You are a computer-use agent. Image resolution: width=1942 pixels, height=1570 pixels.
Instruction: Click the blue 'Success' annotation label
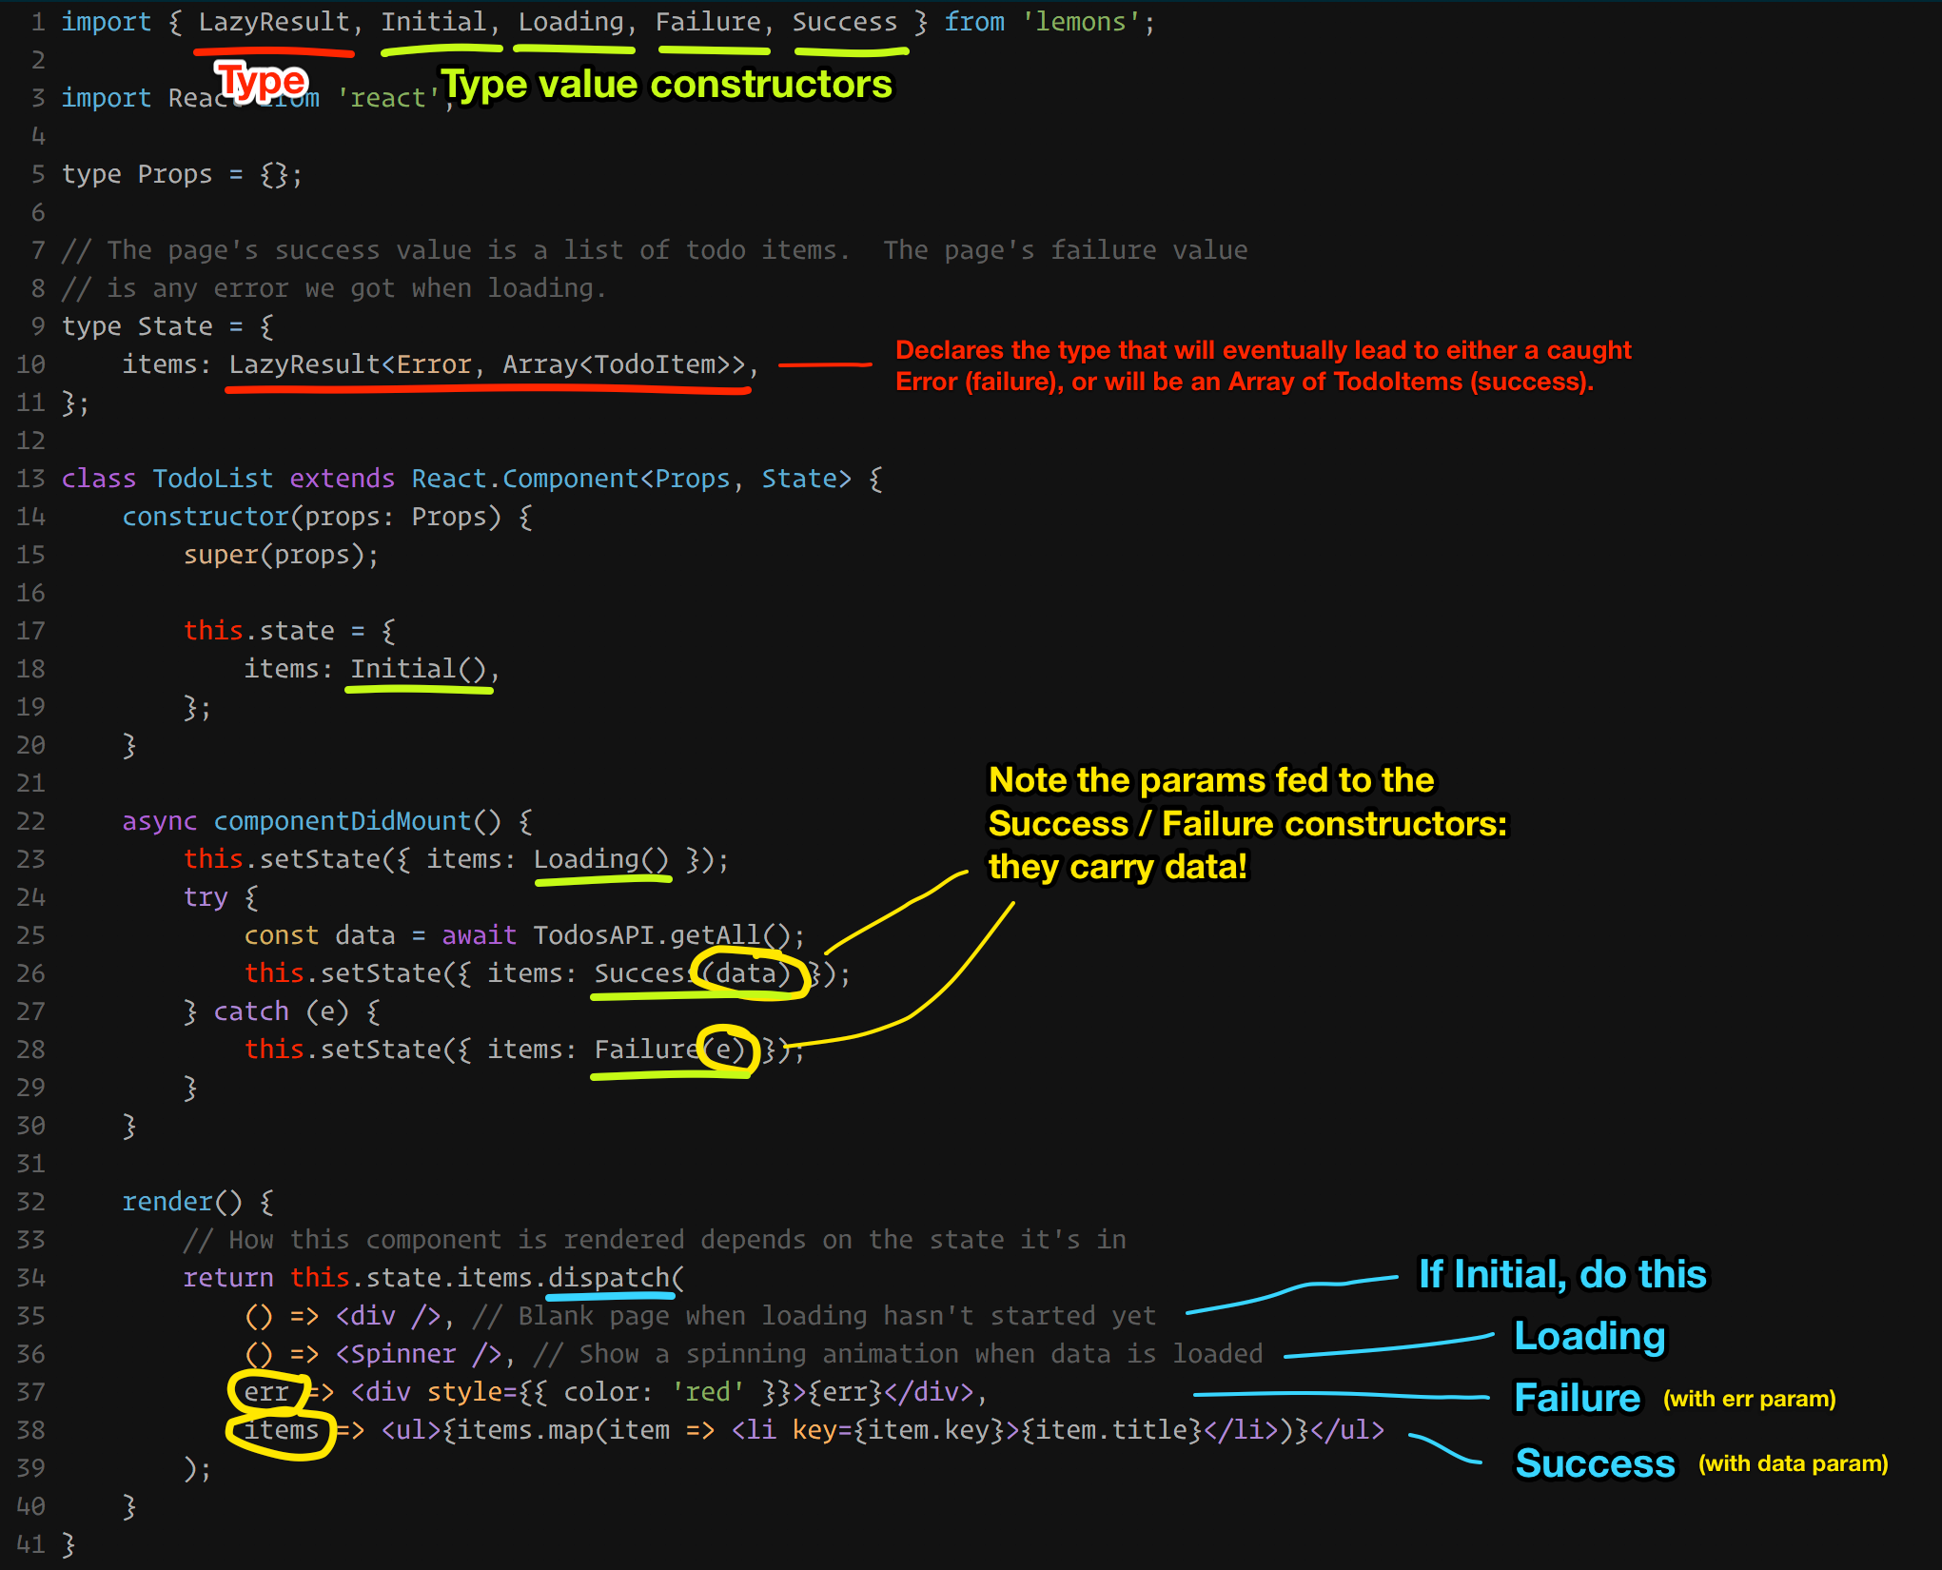pos(1595,1462)
